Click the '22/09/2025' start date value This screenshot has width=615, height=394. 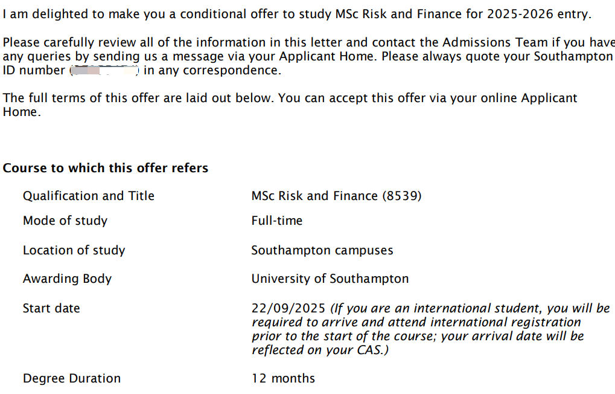(x=288, y=308)
